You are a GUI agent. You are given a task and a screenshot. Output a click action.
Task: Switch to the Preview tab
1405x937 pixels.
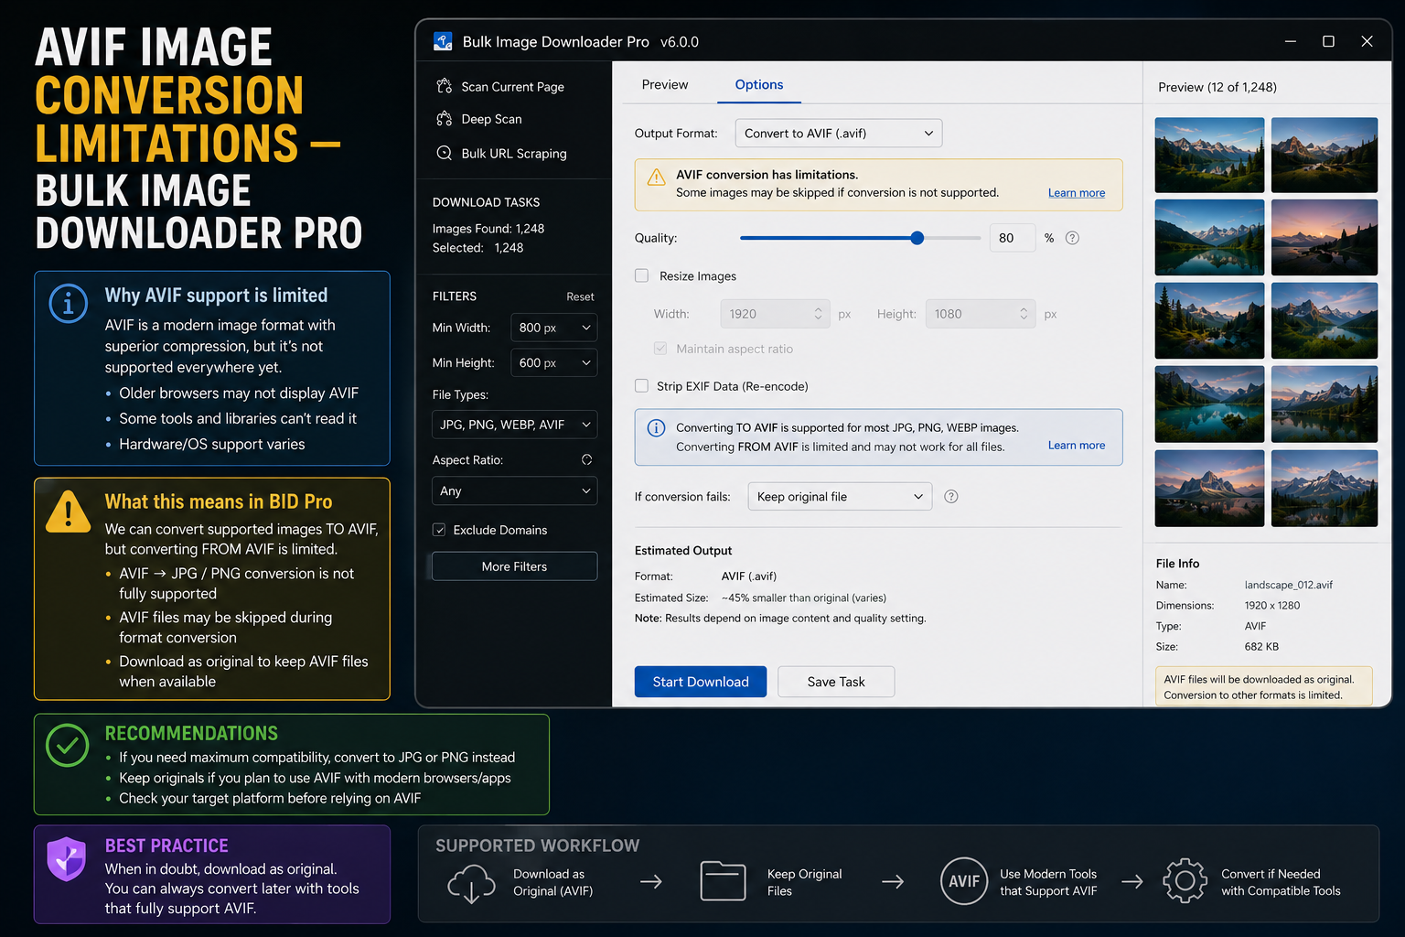(665, 84)
